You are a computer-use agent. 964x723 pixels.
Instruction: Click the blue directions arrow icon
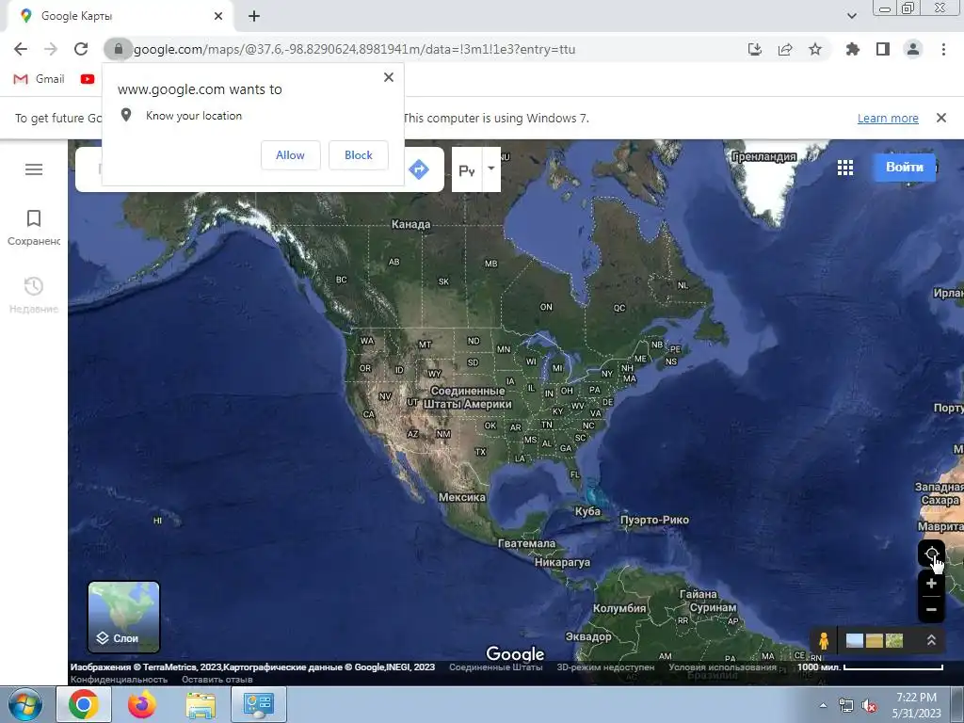(x=419, y=169)
